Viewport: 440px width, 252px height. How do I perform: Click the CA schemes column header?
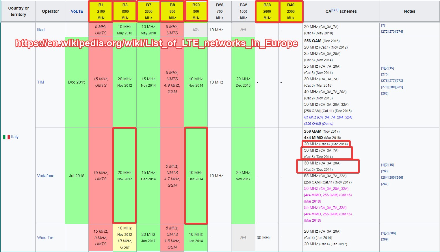341,11
